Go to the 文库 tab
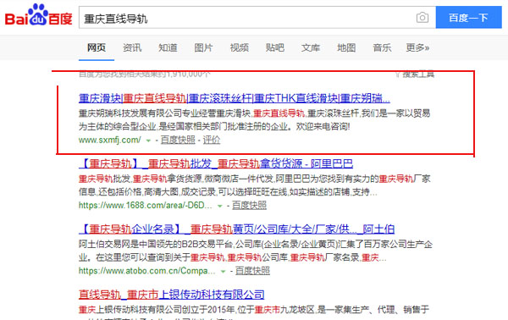 click(311, 47)
